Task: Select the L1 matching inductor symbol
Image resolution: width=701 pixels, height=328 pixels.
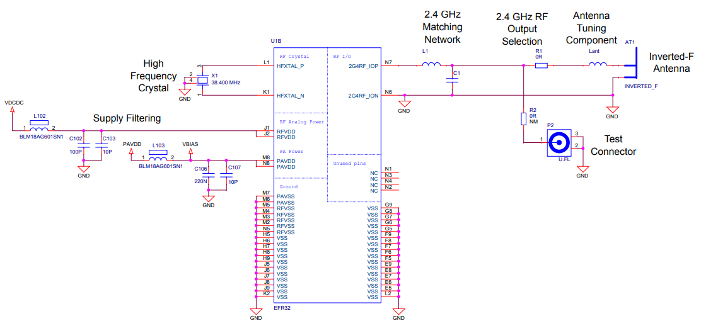Action: (431, 64)
